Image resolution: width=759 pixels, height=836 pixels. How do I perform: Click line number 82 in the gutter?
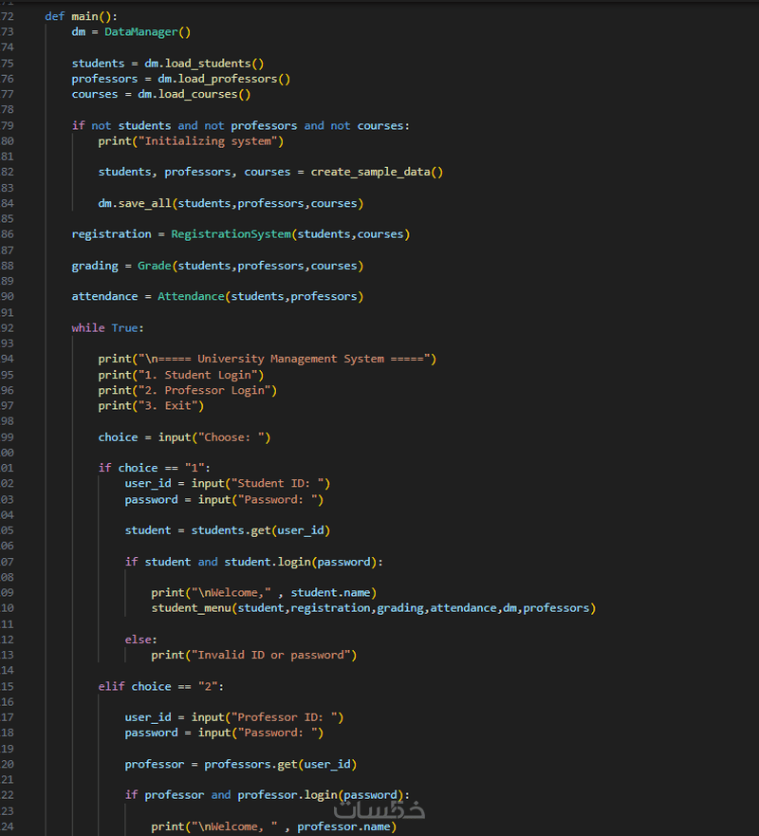pos(8,172)
